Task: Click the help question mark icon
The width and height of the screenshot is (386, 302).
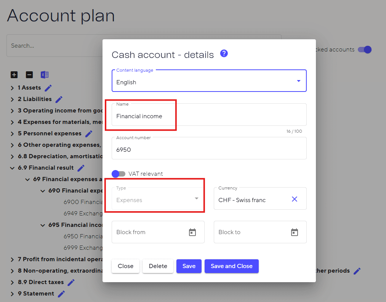Action: coord(224,54)
